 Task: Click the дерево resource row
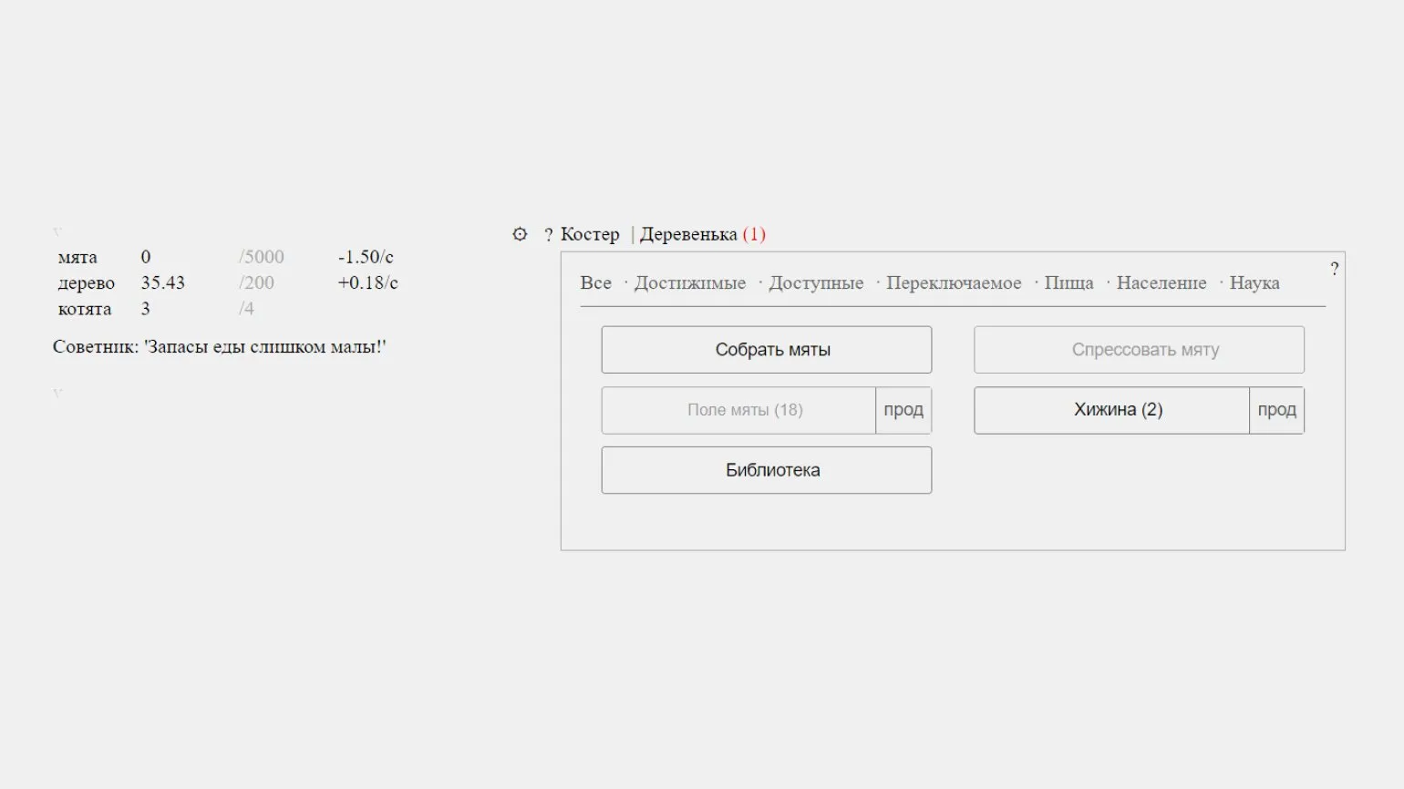(x=87, y=283)
